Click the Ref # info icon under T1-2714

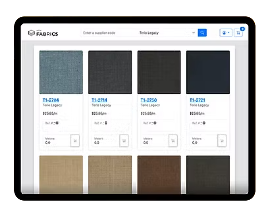click(106, 123)
